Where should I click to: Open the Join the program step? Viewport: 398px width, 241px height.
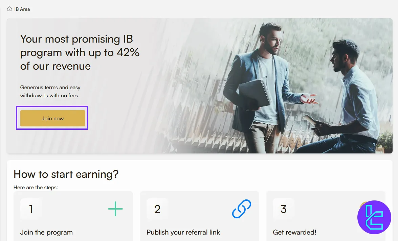[46, 232]
